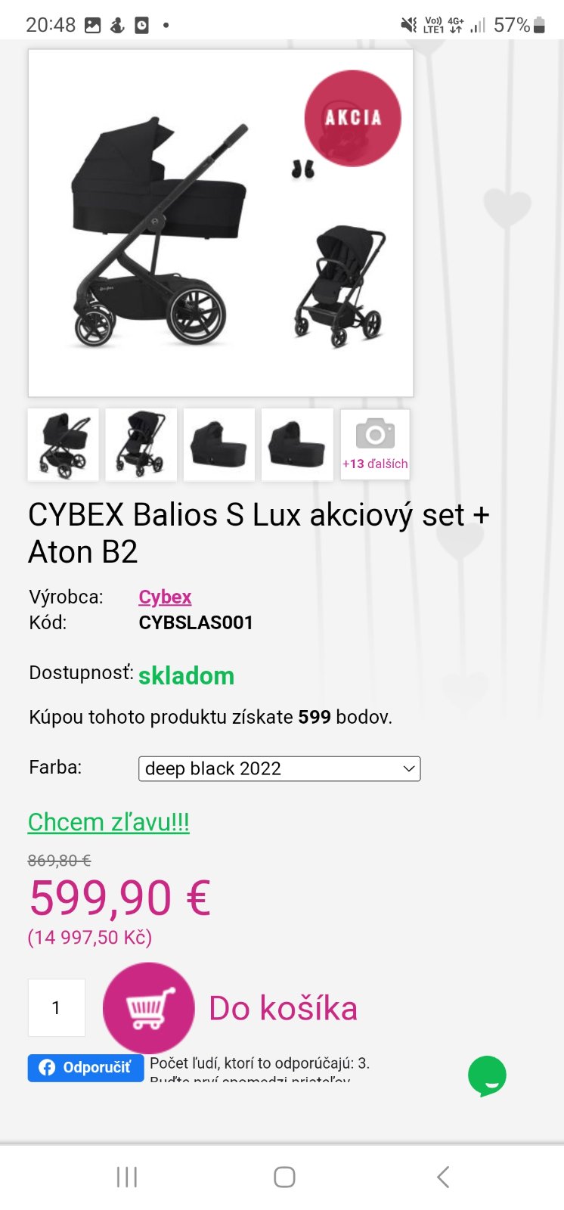
Task: Select fourth thumbnail of carrycot view
Action: [297, 445]
